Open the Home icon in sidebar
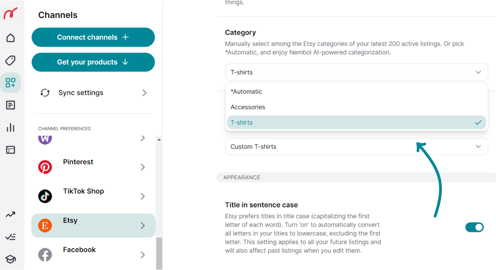 coord(11,38)
